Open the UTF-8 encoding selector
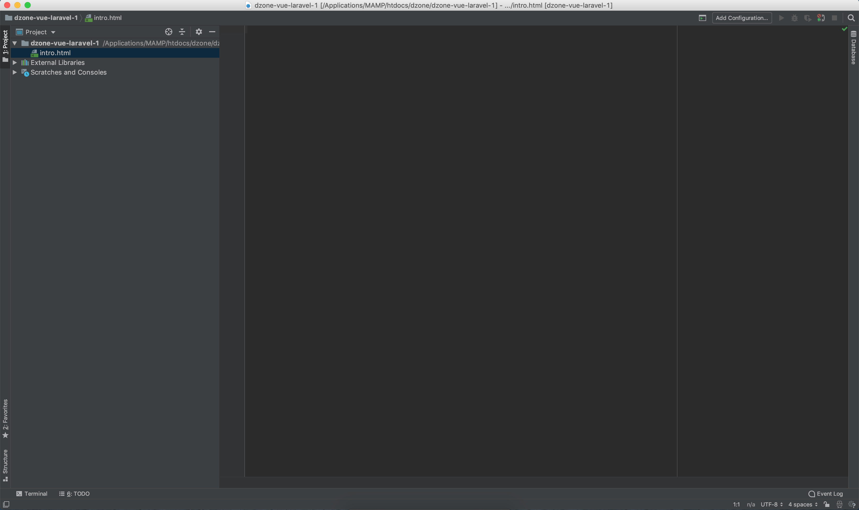 pos(772,504)
